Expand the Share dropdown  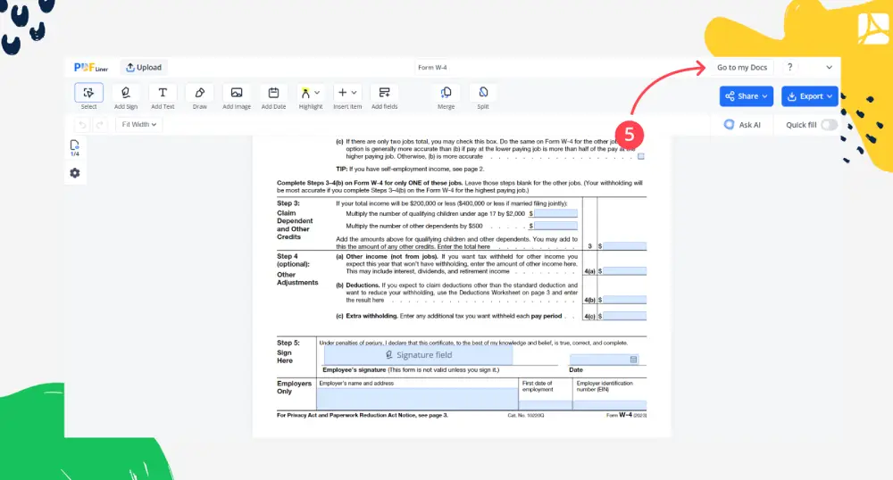747,96
